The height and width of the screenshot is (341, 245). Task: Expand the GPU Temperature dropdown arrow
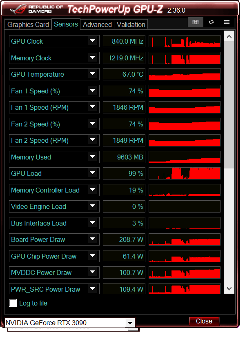(x=93, y=74)
